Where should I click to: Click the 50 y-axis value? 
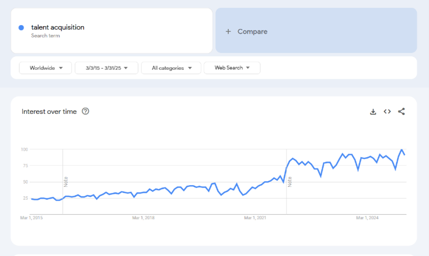26,182
